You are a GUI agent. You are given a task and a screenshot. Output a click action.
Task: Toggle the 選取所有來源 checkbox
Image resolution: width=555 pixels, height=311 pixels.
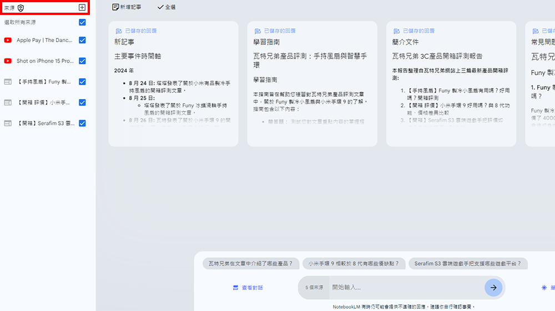click(x=82, y=22)
